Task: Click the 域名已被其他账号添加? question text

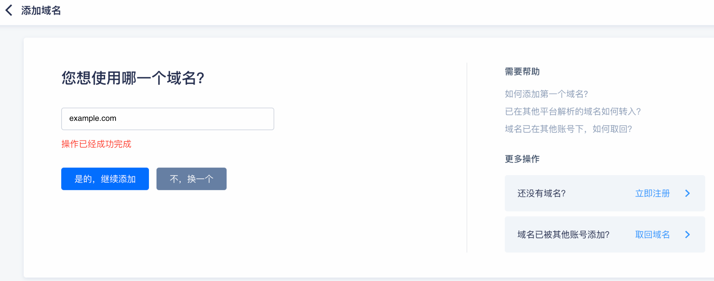Action: click(563, 235)
